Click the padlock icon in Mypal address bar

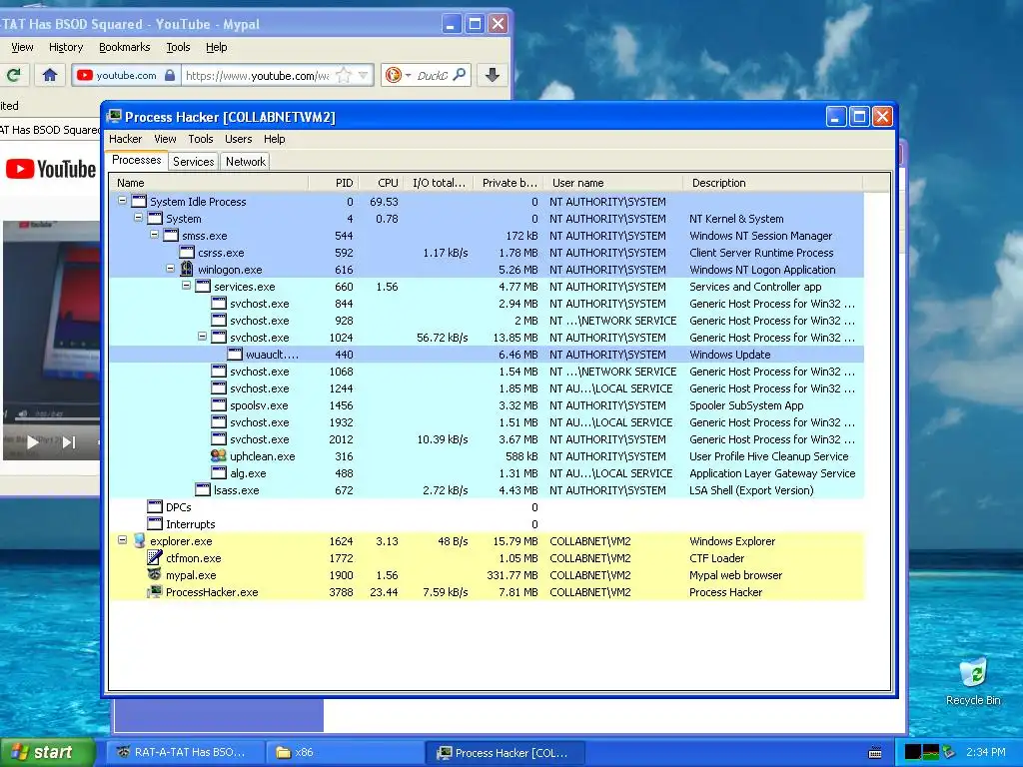[170, 75]
